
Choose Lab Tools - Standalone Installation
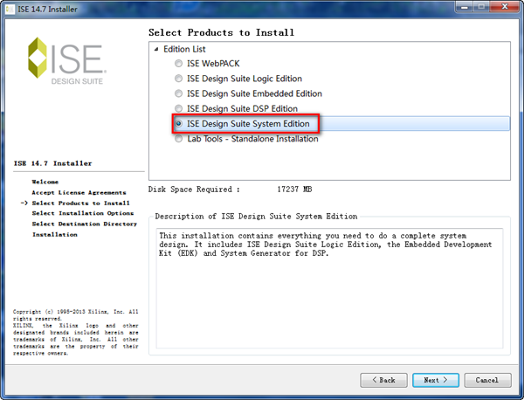179,139
